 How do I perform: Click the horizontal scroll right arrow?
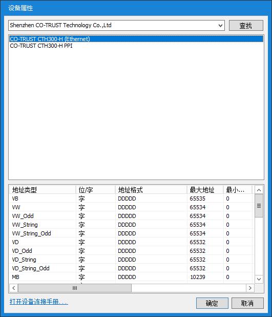tap(250, 288)
